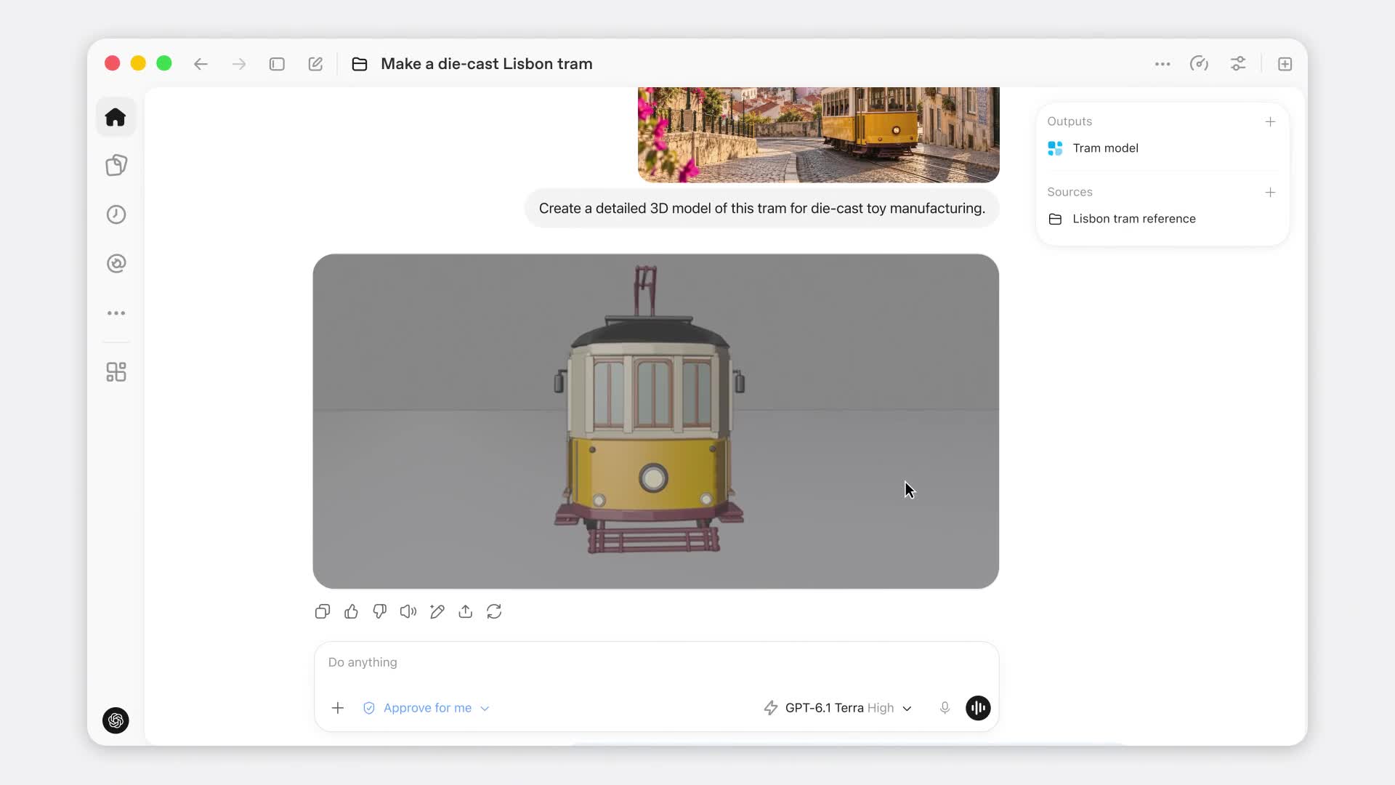Screen dimensions: 1395x785
Task: Add a new source with the Sources plus
Action: pyautogui.click(x=1270, y=192)
